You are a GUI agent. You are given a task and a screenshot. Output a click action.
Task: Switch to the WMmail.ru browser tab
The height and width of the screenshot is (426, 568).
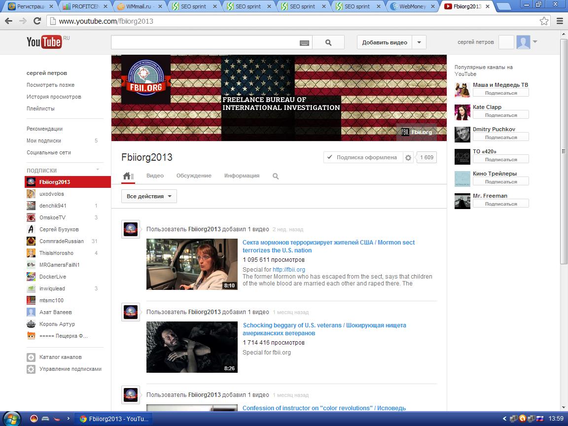(x=139, y=6)
